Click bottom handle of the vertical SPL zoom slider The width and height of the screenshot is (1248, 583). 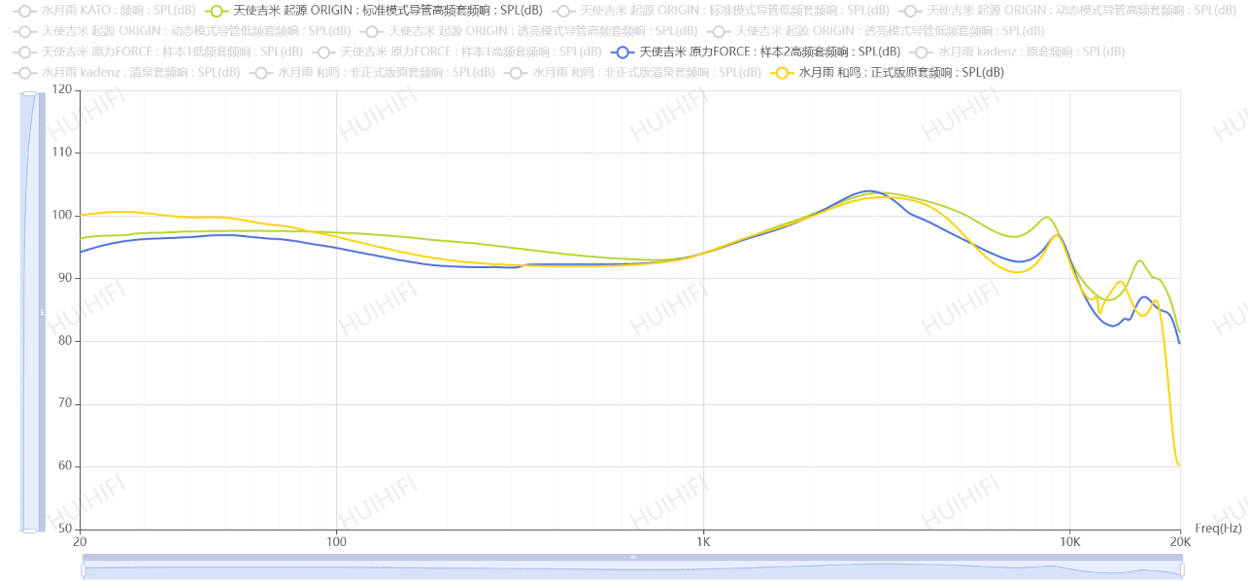pyautogui.click(x=29, y=531)
